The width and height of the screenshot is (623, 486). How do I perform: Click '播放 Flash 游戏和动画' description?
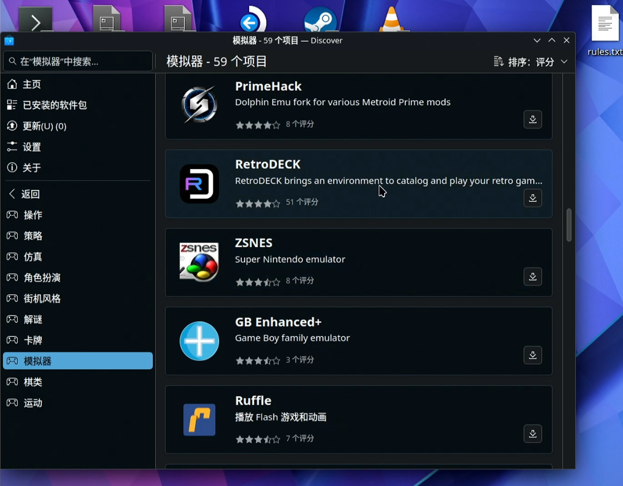click(x=280, y=417)
